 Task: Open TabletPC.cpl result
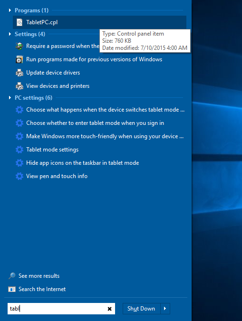[99, 22]
